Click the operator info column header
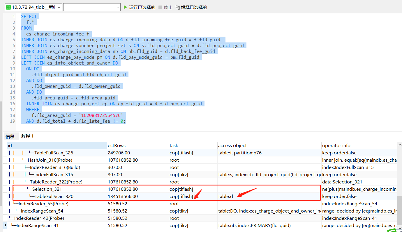The height and width of the screenshot is (232, 402). (359, 145)
